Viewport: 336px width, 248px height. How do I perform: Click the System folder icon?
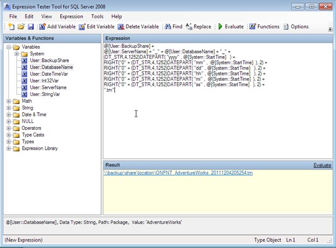coord(24,54)
